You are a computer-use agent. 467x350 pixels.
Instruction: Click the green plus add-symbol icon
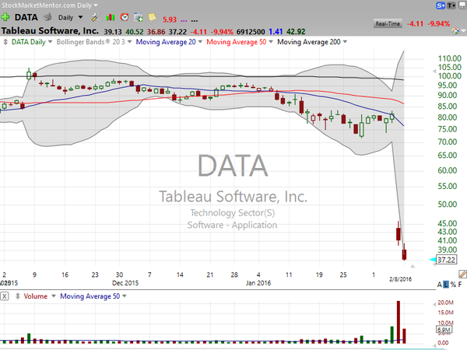(6, 16)
